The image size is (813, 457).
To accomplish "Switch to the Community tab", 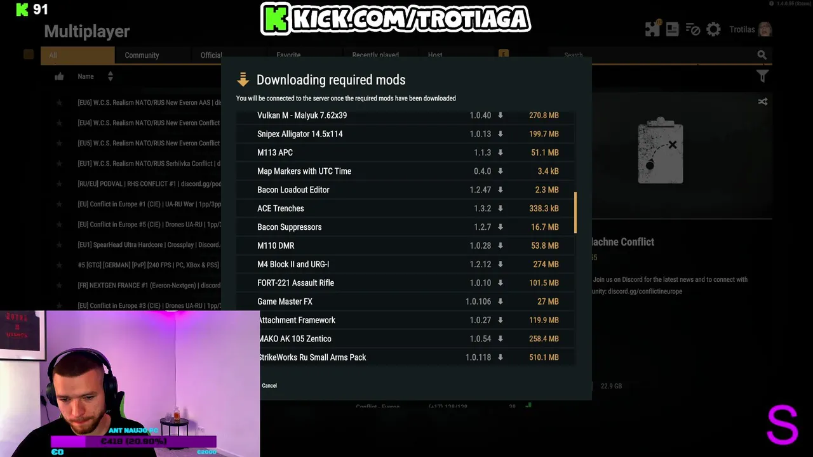I will [142, 55].
